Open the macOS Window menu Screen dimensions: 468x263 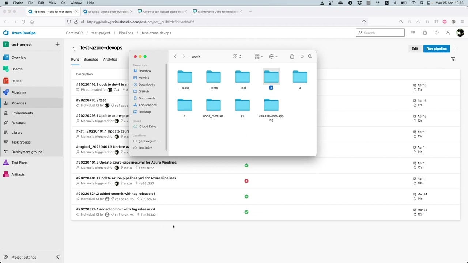[76, 3]
